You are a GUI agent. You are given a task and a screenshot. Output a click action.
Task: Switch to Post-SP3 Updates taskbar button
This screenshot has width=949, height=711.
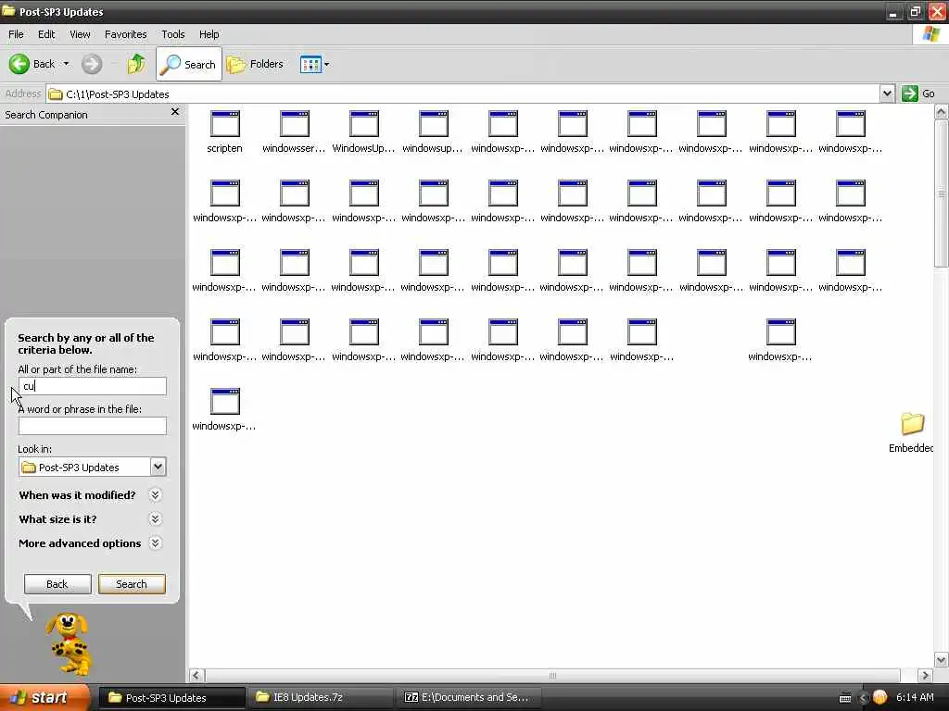coord(171,698)
